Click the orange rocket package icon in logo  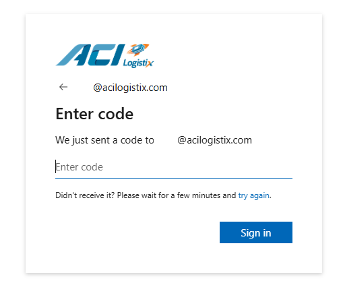137,49
